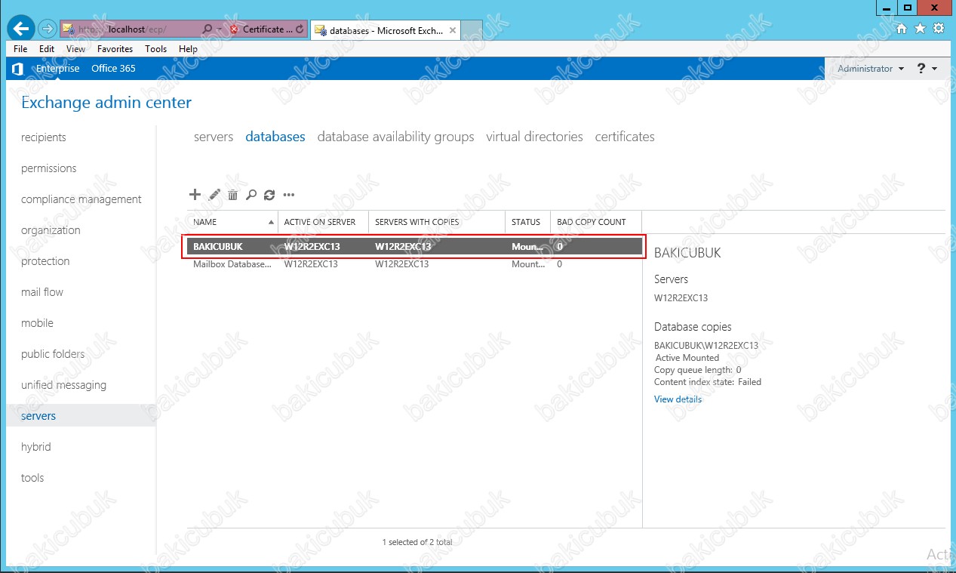Select the BAKICUBUK database row name
This screenshot has height=573, width=956.
[218, 247]
